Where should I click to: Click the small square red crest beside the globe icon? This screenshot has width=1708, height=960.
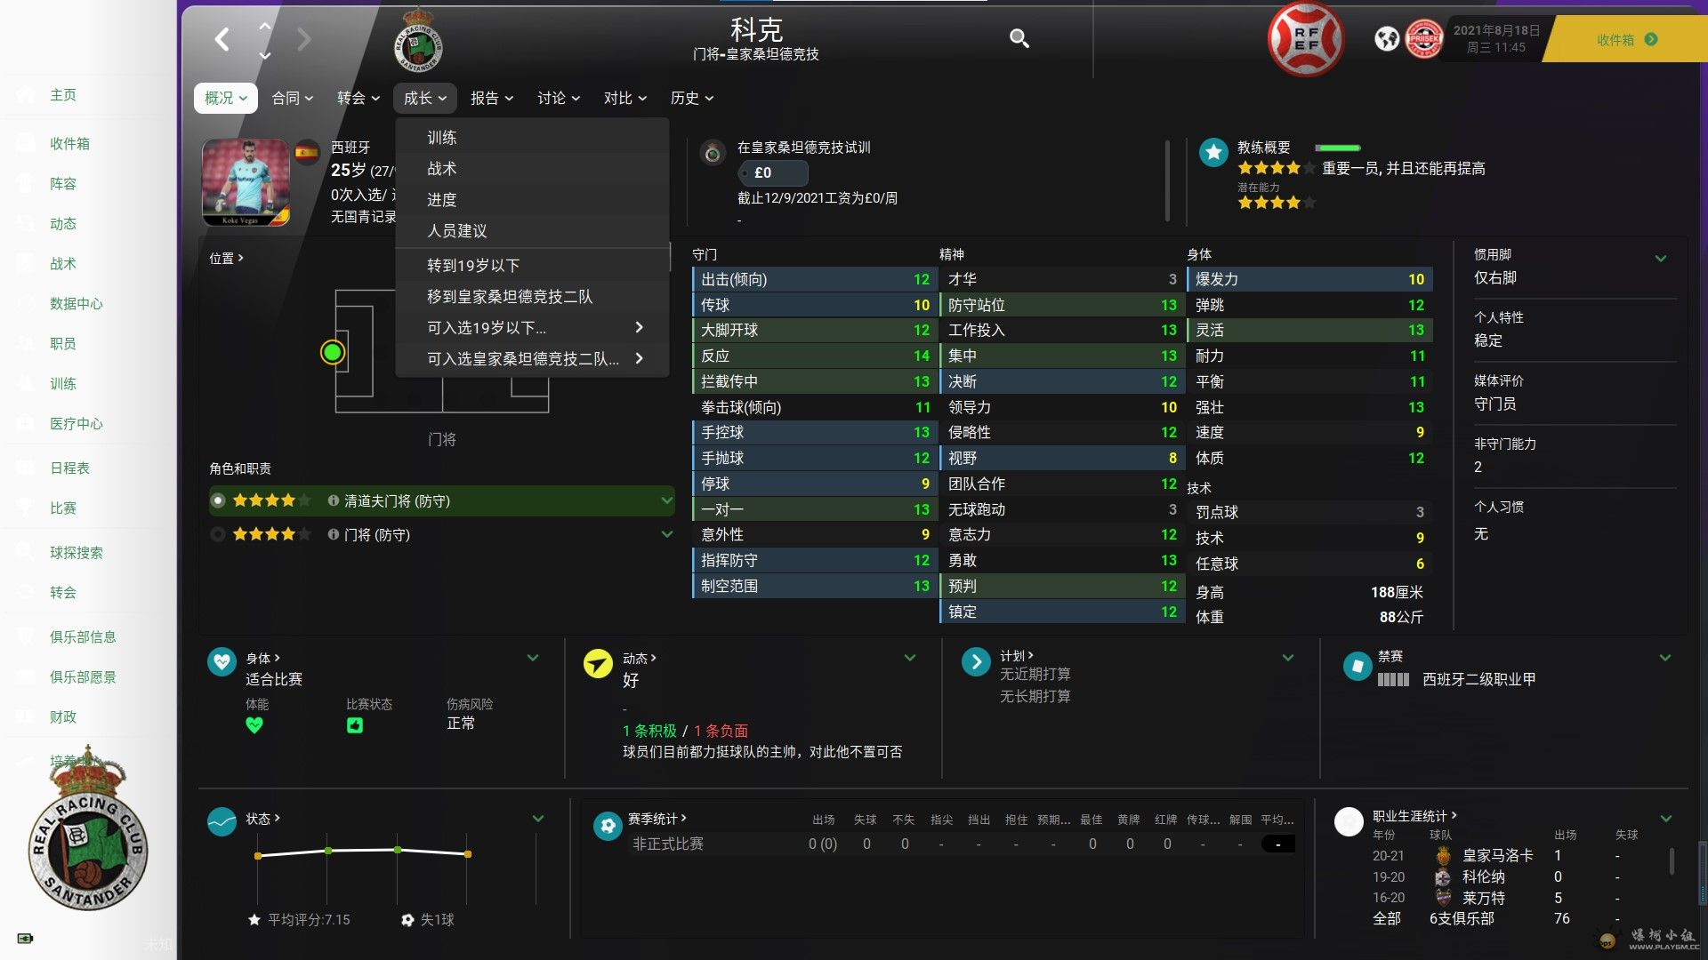pyautogui.click(x=1423, y=39)
